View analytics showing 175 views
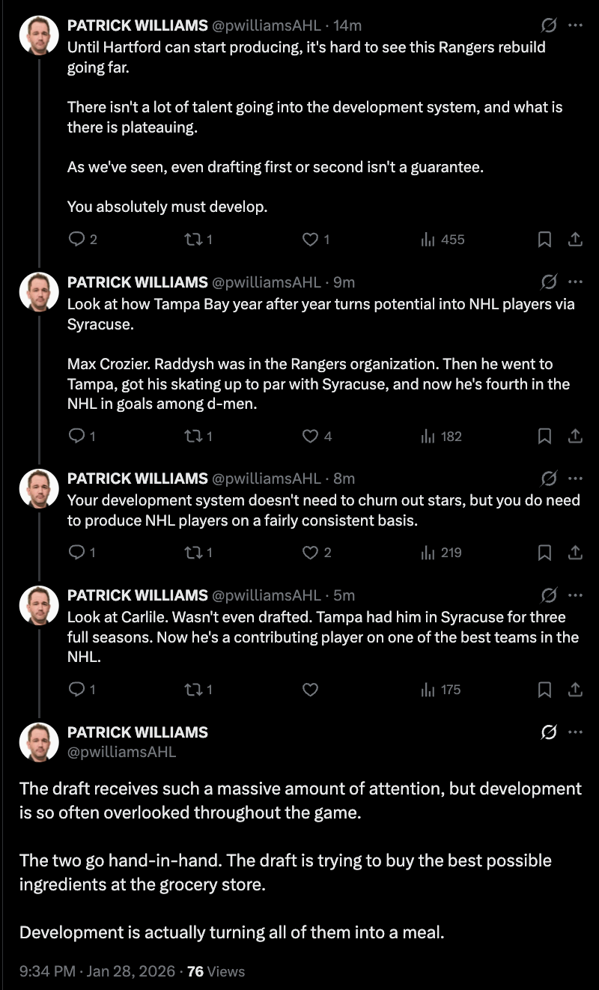This screenshot has height=990, width=599. [442, 690]
